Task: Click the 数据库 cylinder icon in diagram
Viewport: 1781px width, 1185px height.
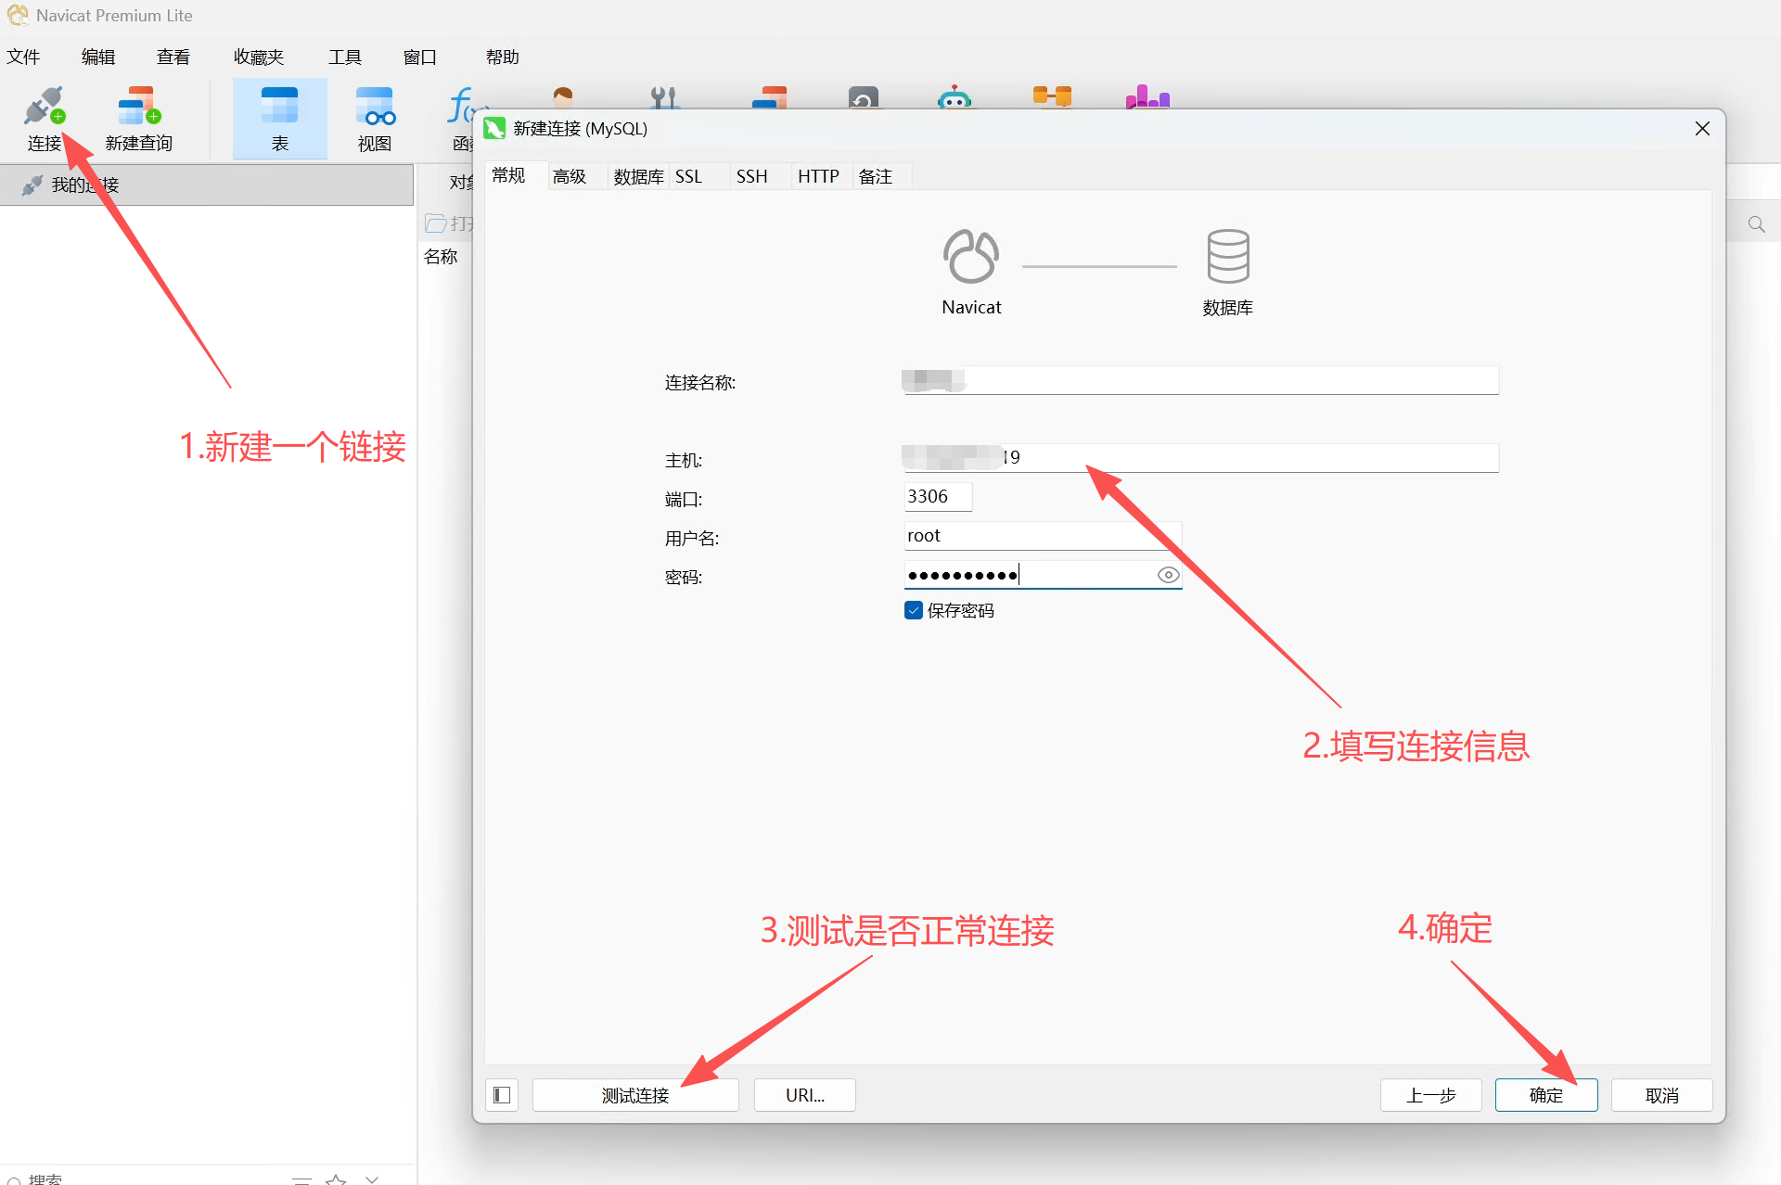Action: click(x=1227, y=257)
